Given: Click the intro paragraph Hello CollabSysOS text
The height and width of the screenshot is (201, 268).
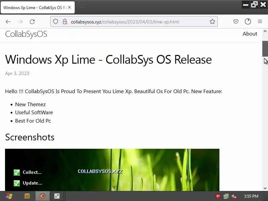Looking at the screenshot, I should pyautogui.click(x=114, y=91).
